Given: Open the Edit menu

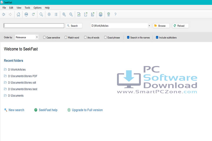Looking at the screenshot, I should 11,8.
